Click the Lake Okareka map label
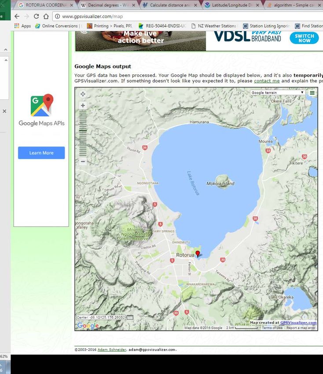Screen dimensions: 323x374 tap(281, 297)
